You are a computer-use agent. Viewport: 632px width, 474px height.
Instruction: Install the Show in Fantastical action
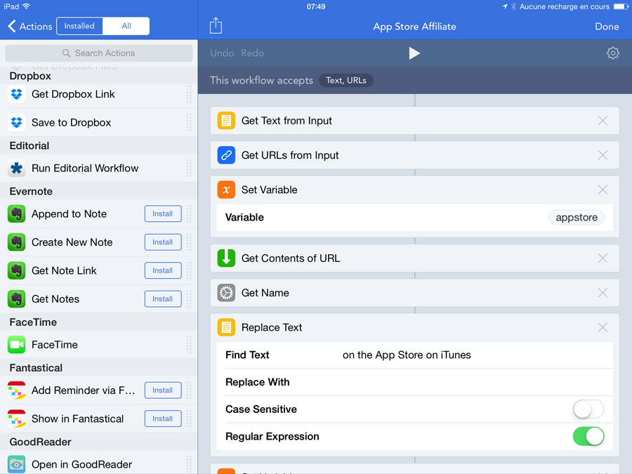(x=163, y=419)
